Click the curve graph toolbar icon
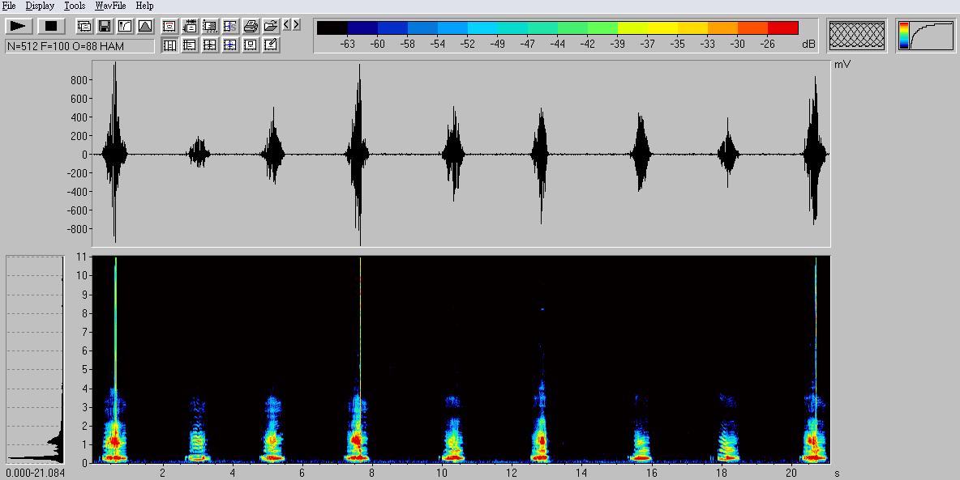960x480 pixels. 125,26
